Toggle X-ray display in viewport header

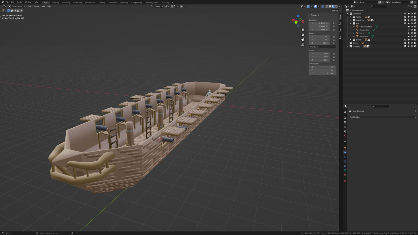[323, 6]
